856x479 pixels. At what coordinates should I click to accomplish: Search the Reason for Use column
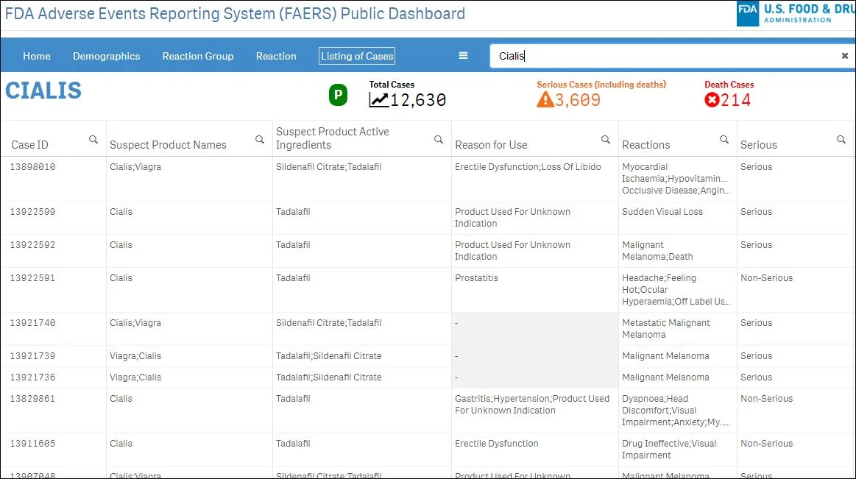tap(606, 140)
